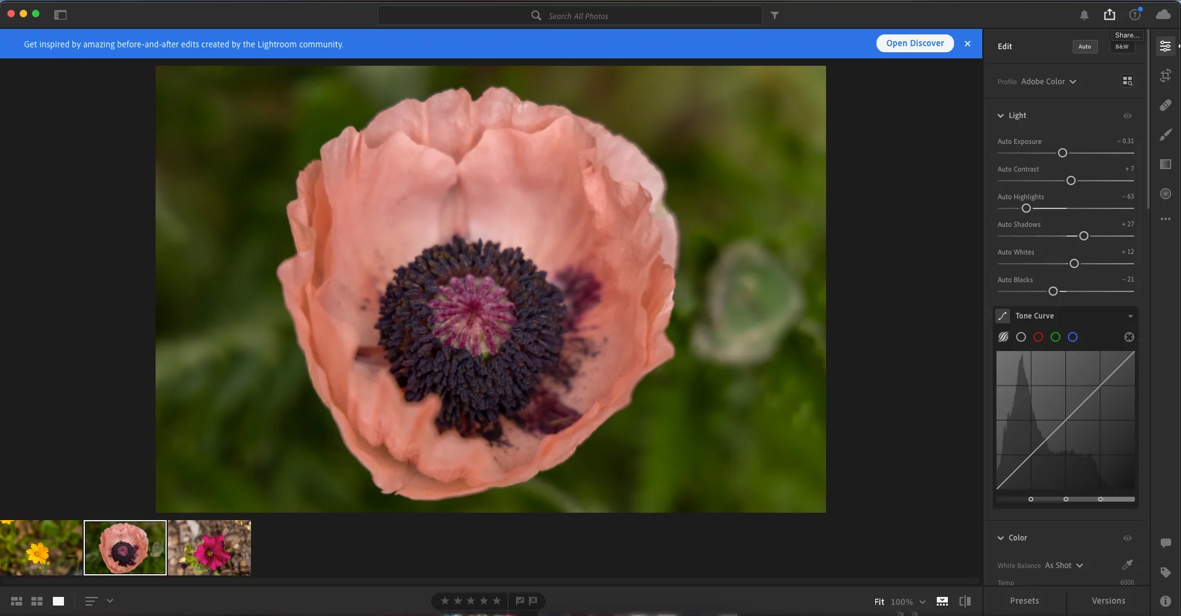Image resolution: width=1181 pixels, height=616 pixels.
Task: Open the Healing Brush tool
Action: coord(1166,105)
